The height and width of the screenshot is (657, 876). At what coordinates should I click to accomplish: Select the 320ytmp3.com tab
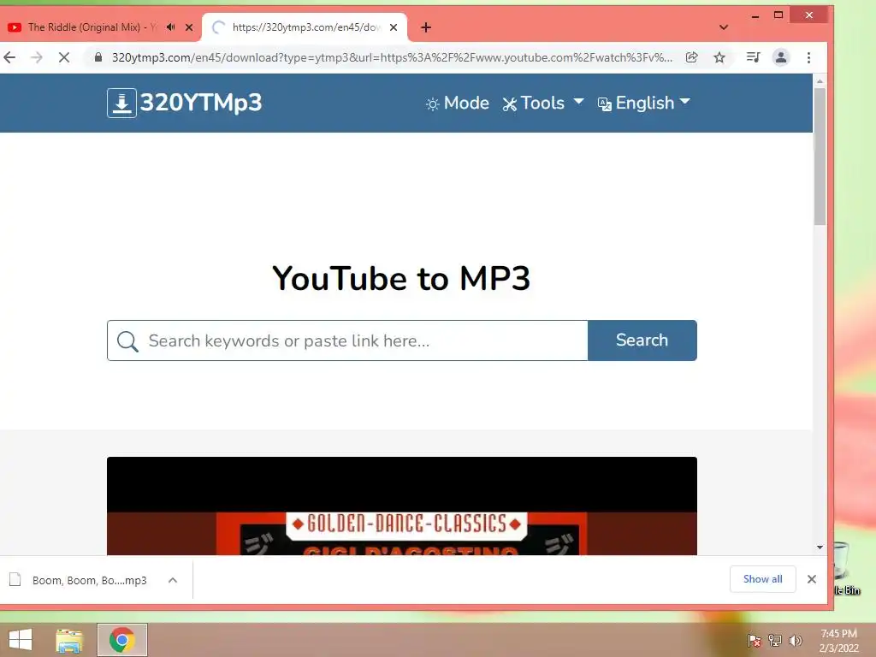[305, 27]
